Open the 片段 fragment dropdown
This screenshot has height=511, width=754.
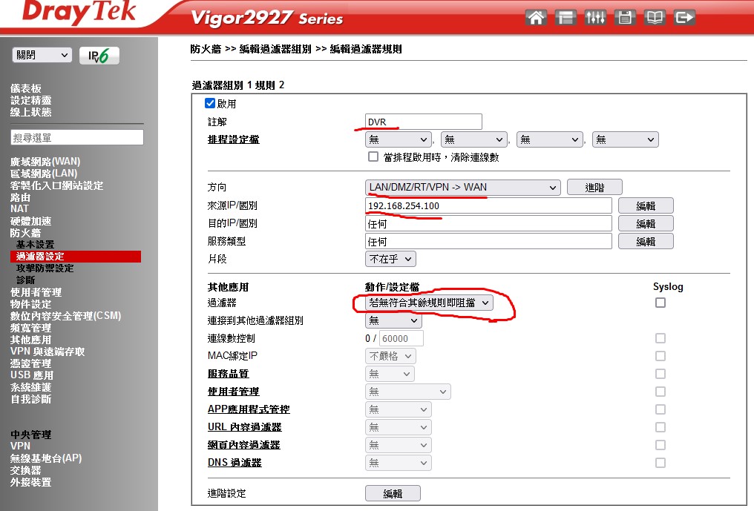click(x=390, y=259)
